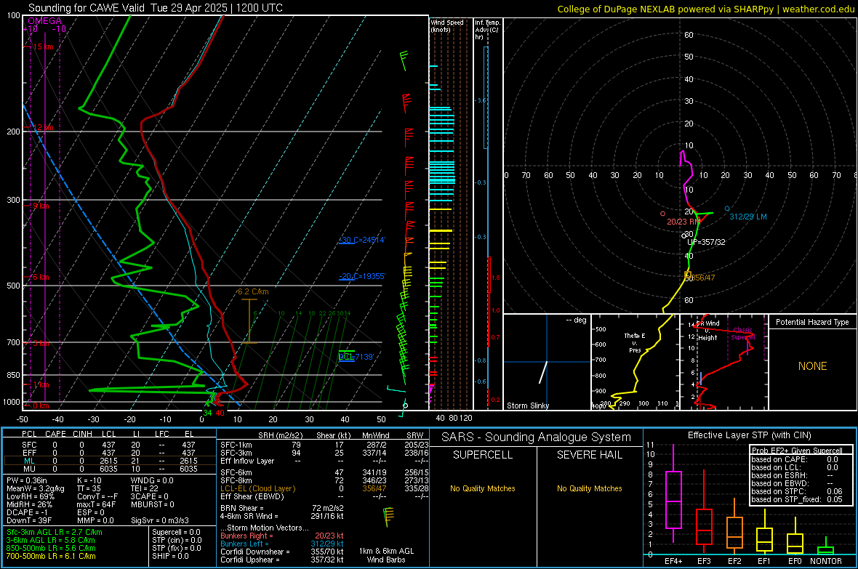Click the sounding title for CAWE
The width and height of the screenshot is (858, 569).
pos(156,8)
